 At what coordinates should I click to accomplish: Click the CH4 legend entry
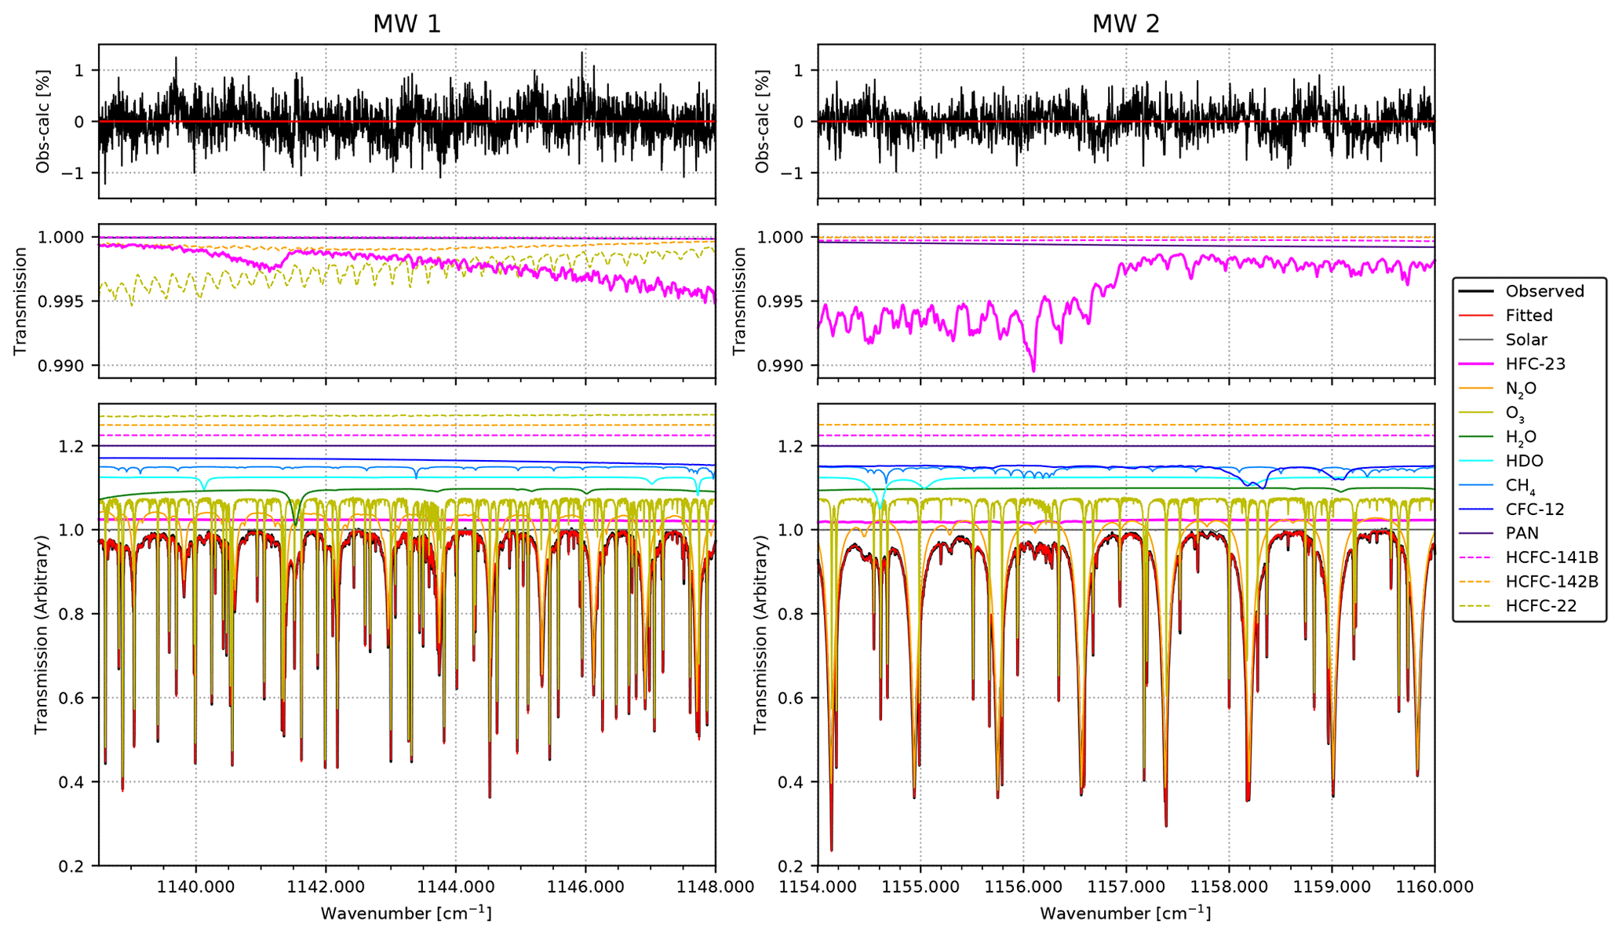[1520, 486]
